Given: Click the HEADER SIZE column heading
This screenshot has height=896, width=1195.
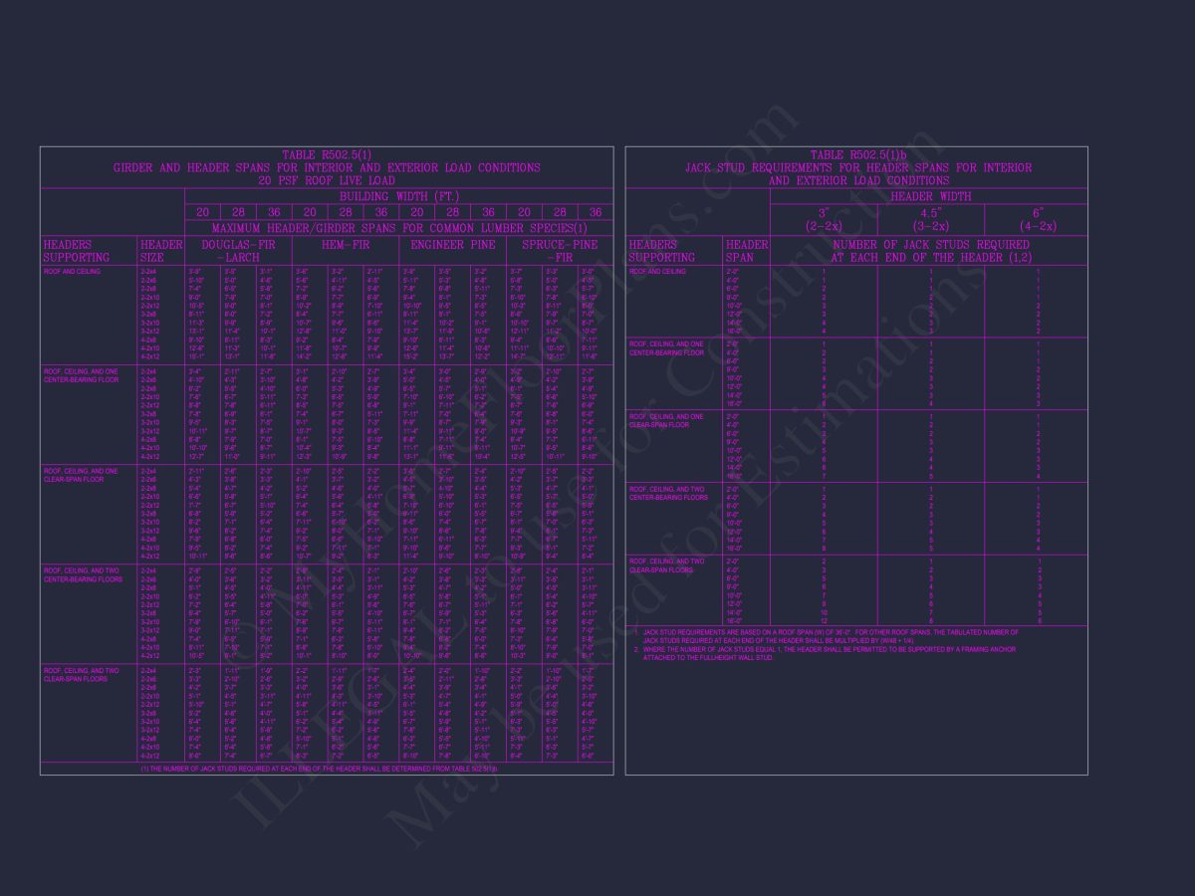Looking at the screenshot, I should coord(161,251).
